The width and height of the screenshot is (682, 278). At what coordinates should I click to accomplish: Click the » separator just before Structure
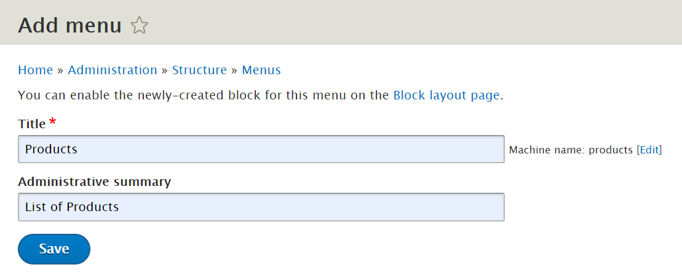(x=165, y=70)
